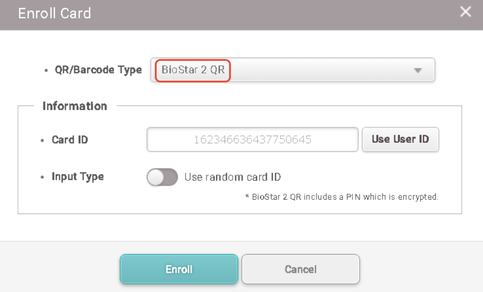Click the bullet before Card ID
The image size is (483, 292).
pos(43,141)
